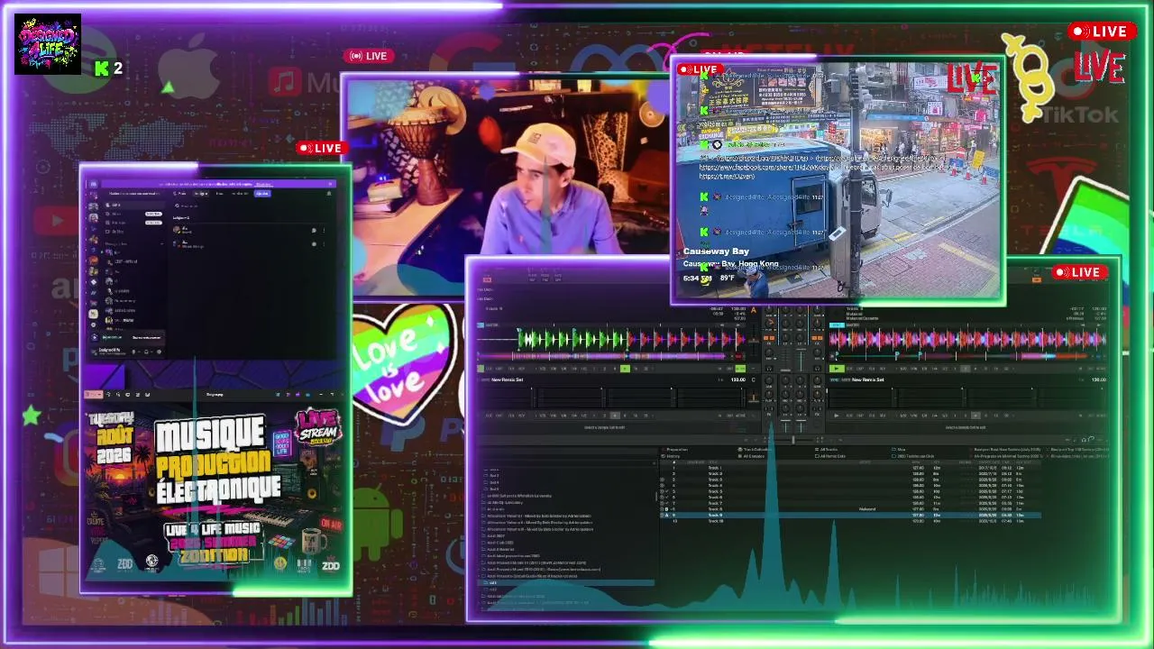Select the highlighted Track 9 row
The image size is (1154, 649).
click(x=852, y=516)
